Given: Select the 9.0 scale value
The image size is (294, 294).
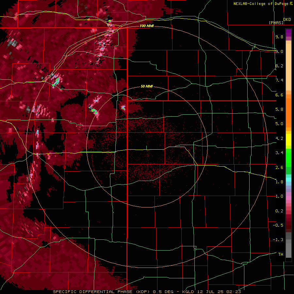Looking at the screenshot, I should tap(279, 51).
